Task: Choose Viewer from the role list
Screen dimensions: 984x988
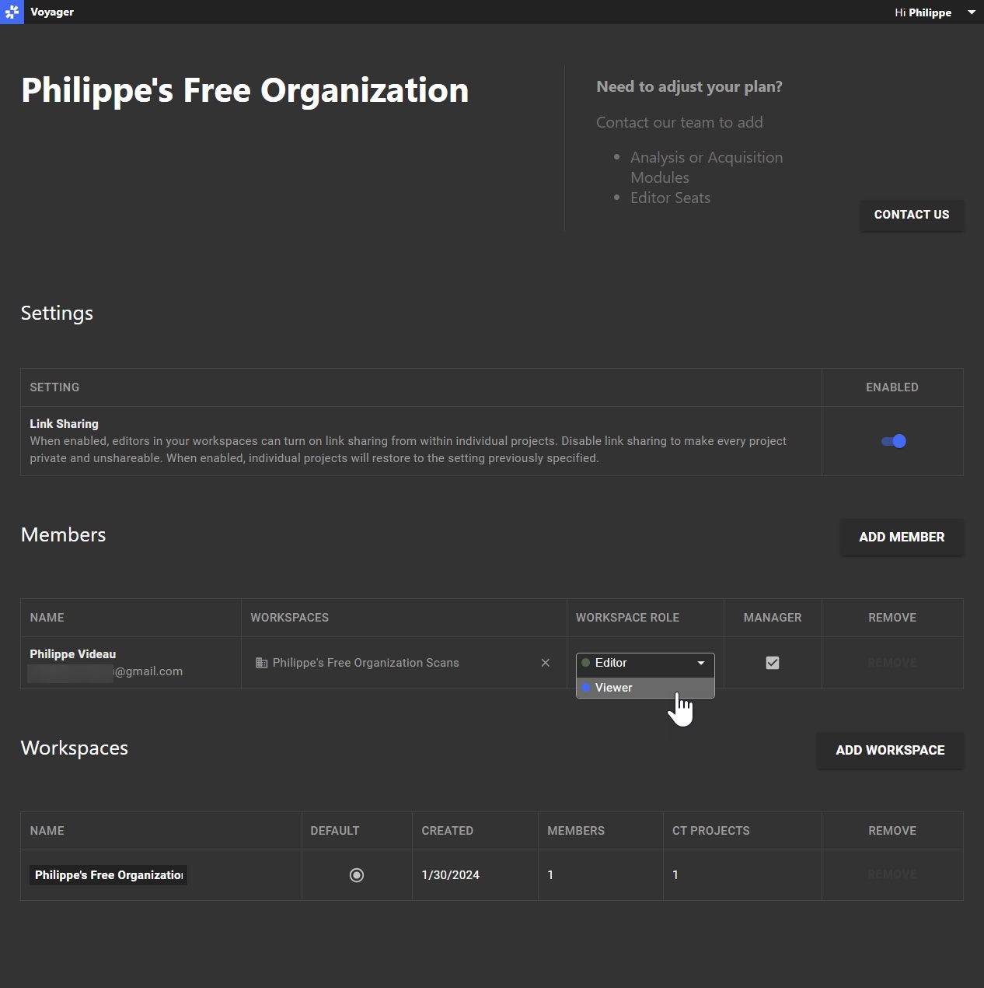Action: pyautogui.click(x=645, y=688)
